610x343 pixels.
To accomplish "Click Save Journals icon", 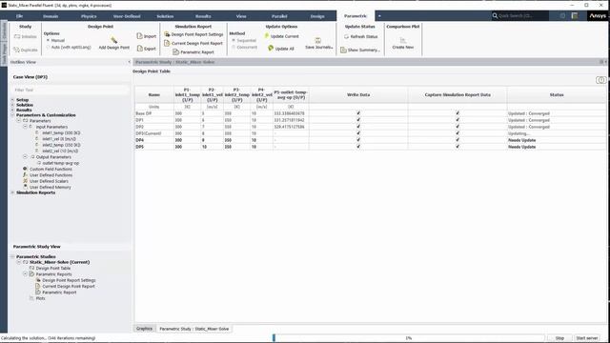I will 317,40.
